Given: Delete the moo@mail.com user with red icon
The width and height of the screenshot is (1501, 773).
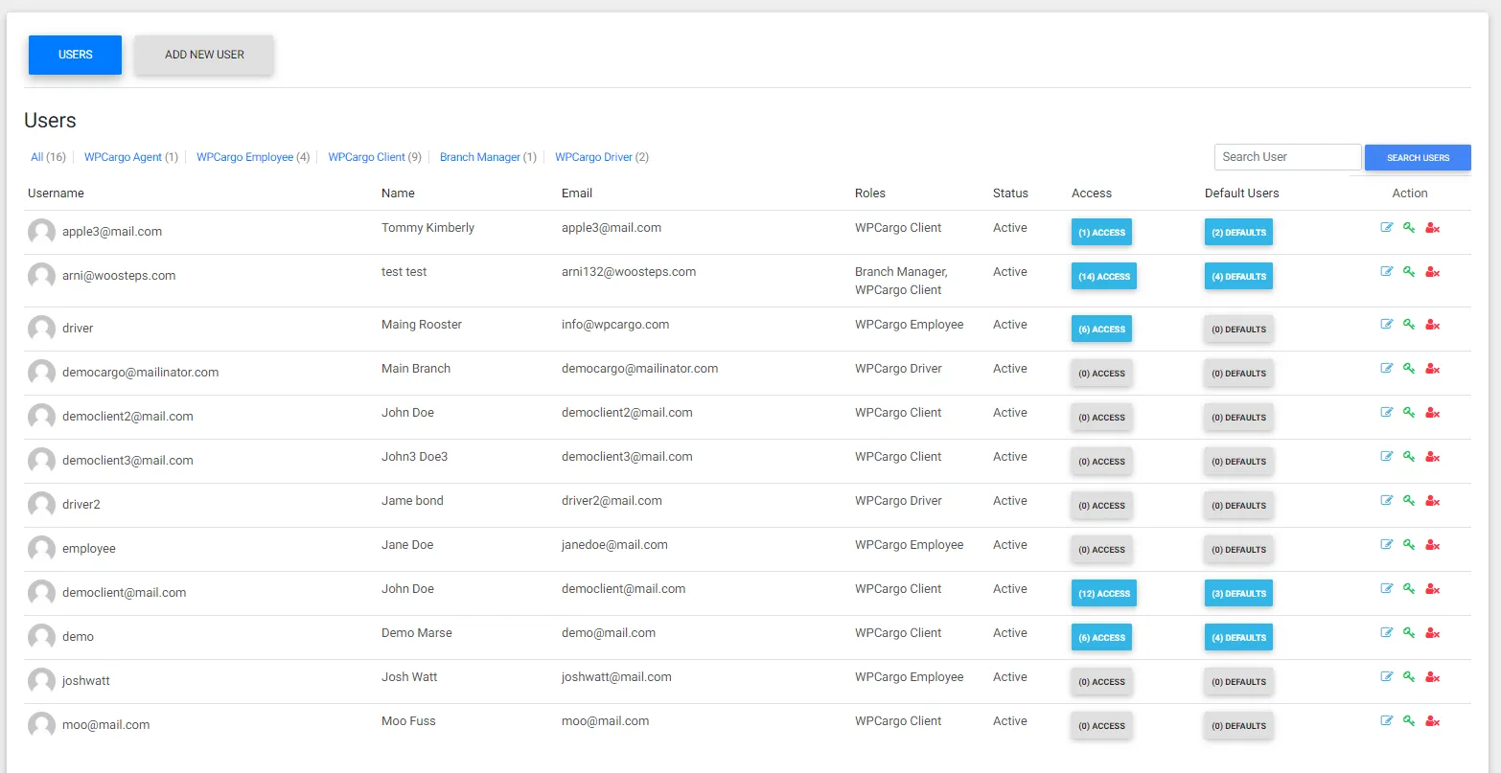Looking at the screenshot, I should [x=1432, y=721].
